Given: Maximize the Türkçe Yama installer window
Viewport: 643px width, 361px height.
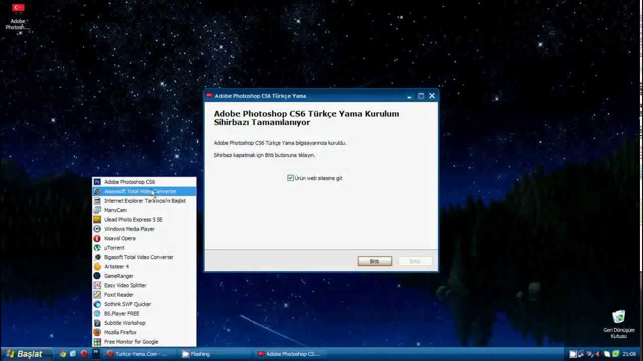Looking at the screenshot, I should pyautogui.click(x=421, y=96).
